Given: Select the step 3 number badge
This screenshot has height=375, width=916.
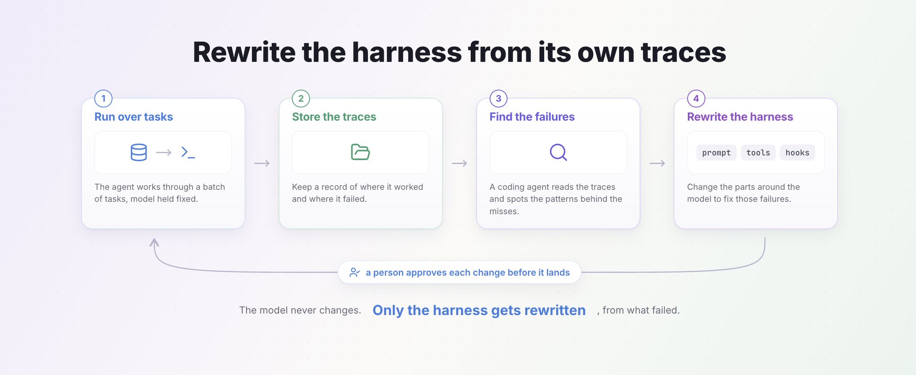Looking at the screenshot, I should click(x=498, y=98).
